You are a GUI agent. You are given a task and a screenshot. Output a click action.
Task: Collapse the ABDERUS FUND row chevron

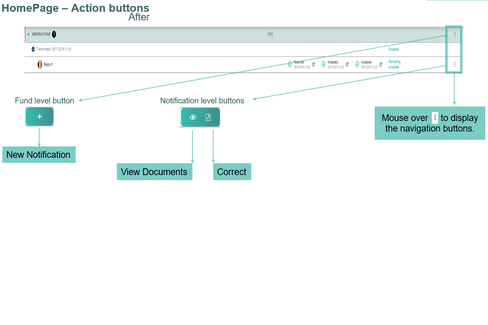click(28, 34)
